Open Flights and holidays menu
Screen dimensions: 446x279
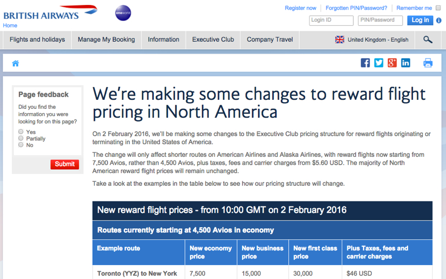tap(37, 40)
